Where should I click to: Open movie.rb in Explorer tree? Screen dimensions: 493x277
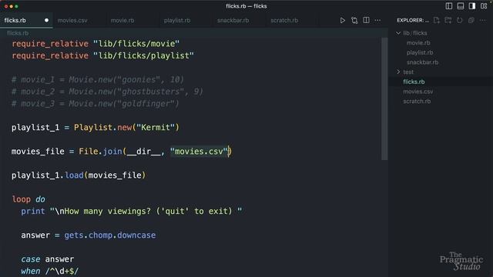click(418, 43)
